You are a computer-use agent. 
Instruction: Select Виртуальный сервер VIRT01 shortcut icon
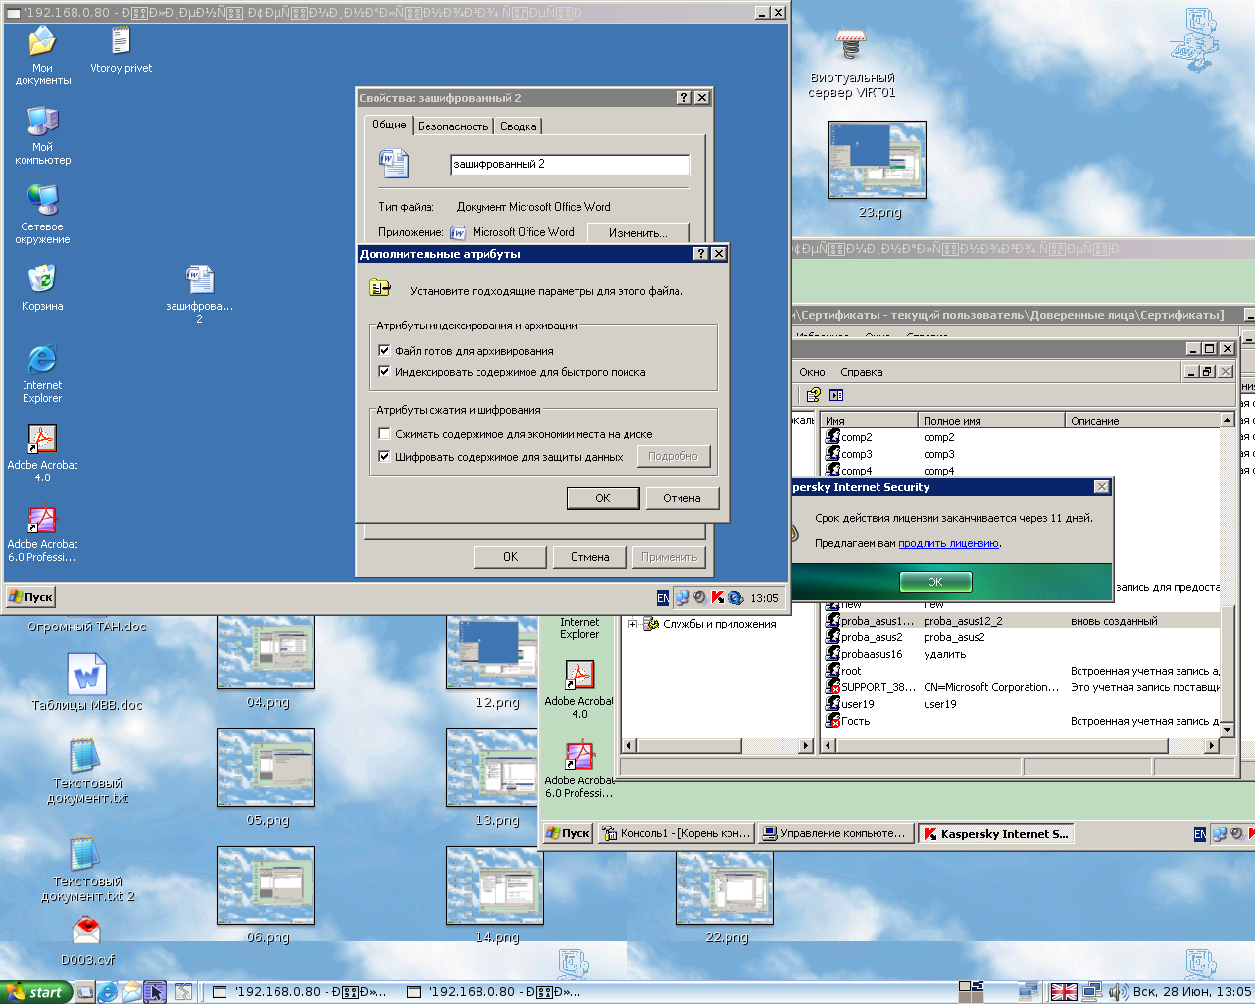click(x=851, y=47)
